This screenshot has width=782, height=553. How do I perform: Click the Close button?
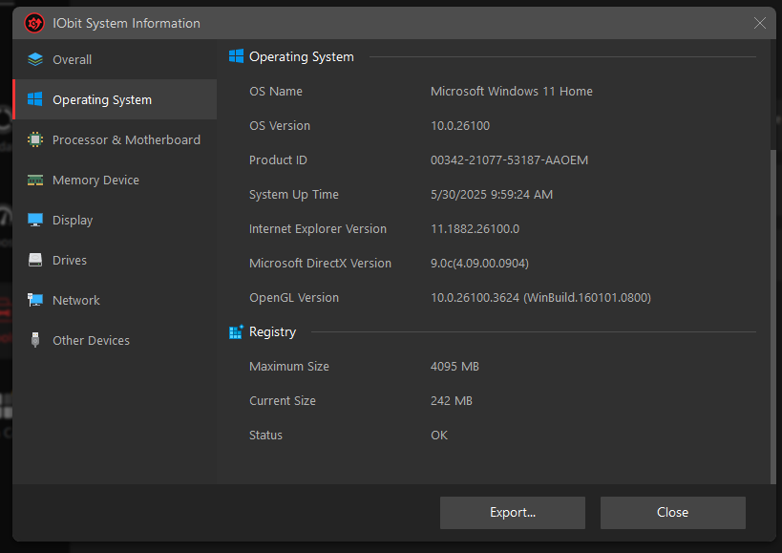pos(673,513)
